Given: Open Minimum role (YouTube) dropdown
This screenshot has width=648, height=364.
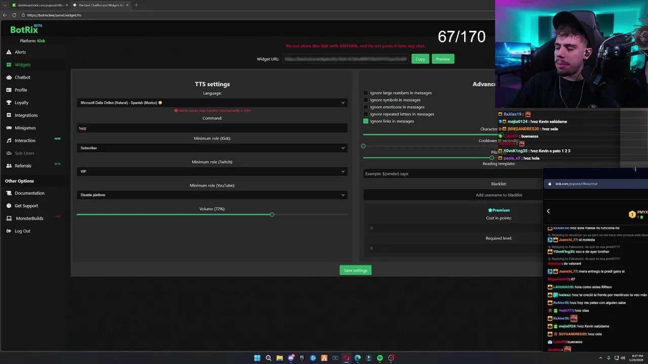Looking at the screenshot, I should 212,195.
